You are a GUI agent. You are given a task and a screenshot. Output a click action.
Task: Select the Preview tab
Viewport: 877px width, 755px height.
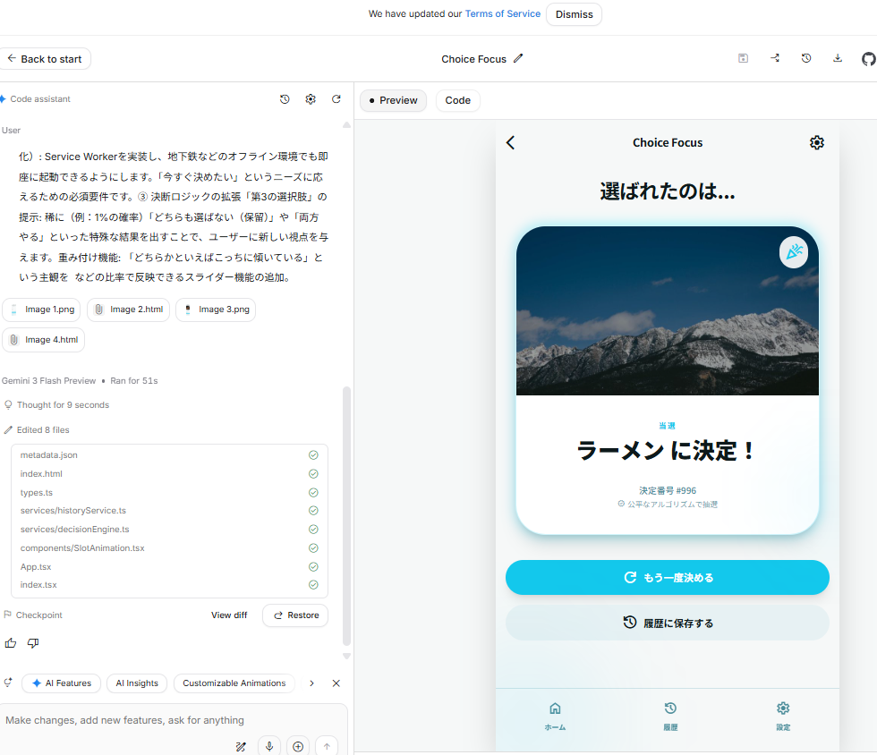pyautogui.click(x=393, y=100)
